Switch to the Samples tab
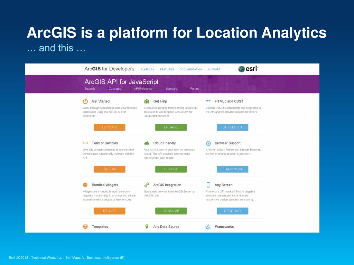The image size is (354, 265). (171, 89)
